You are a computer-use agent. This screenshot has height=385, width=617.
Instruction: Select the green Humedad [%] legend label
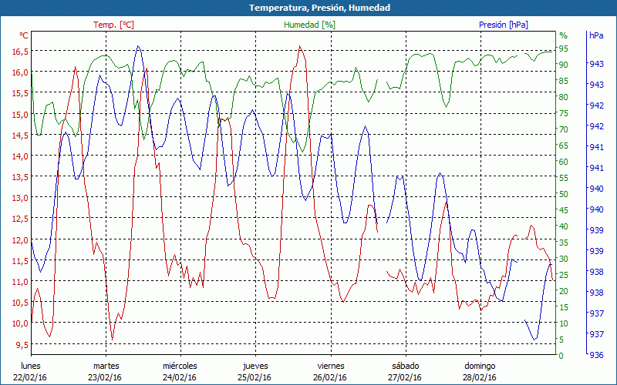pos(309,25)
